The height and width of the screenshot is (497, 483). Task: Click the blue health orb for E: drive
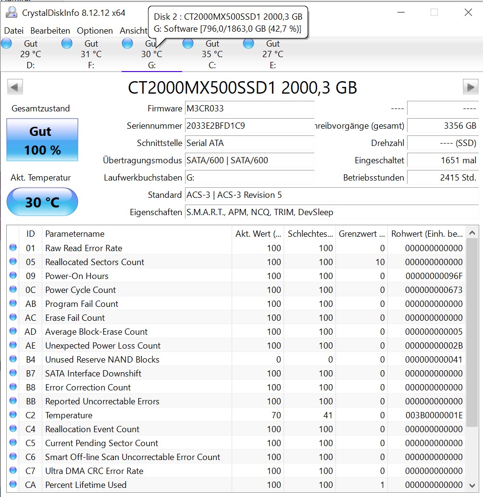pyautogui.click(x=248, y=43)
